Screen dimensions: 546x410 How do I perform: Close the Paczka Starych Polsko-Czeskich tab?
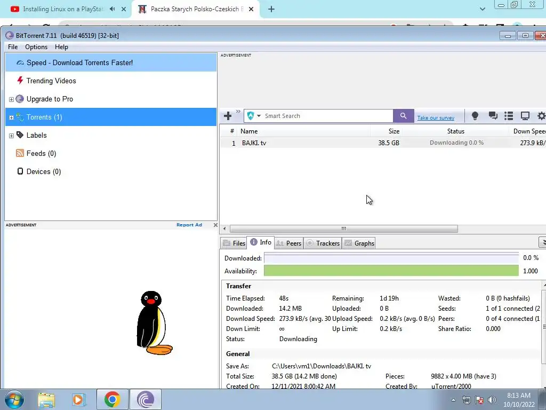[x=251, y=10]
